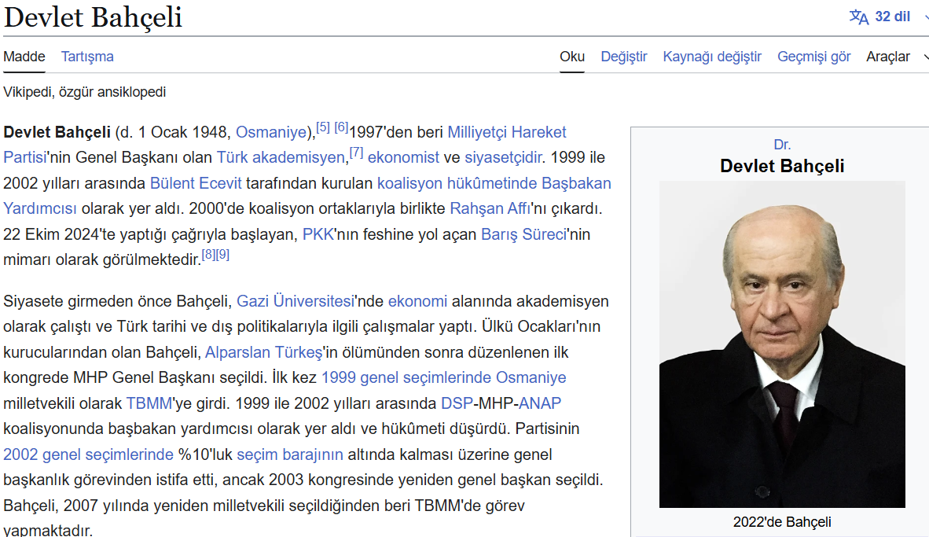Open the 32 dil language list
This screenshot has height=537, width=929.
coord(892,17)
